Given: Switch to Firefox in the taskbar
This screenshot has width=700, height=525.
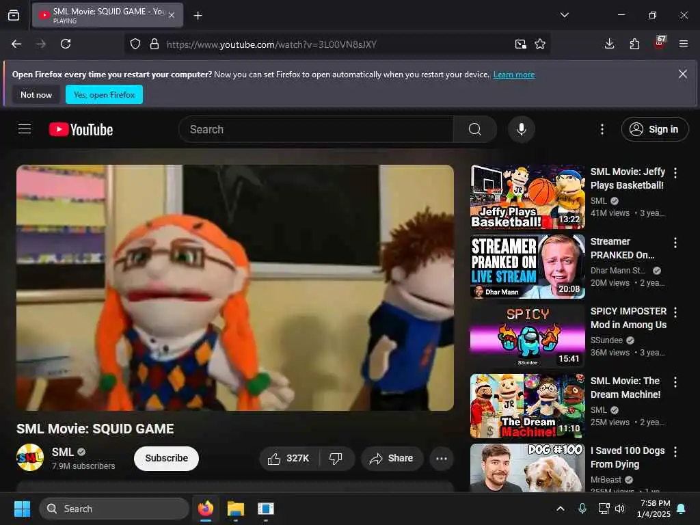Looking at the screenshot, I should click(x=206, y=509).
